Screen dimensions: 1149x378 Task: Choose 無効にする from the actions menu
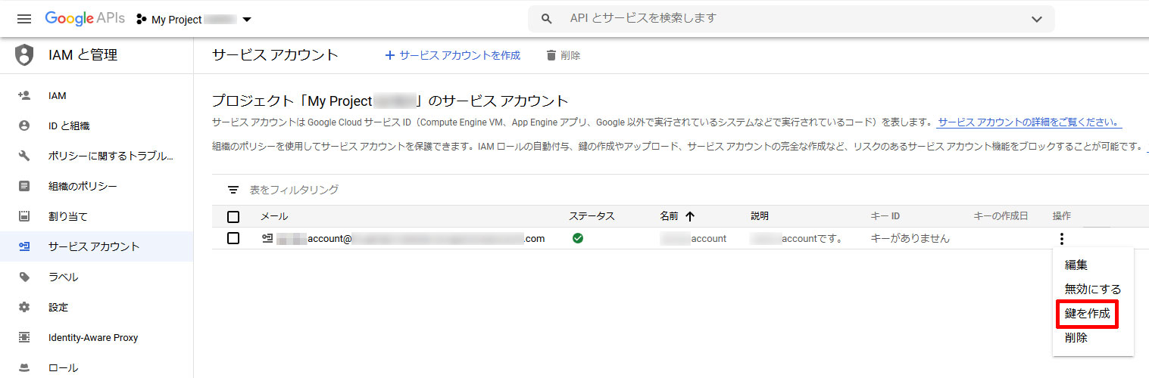[1093, 290]
